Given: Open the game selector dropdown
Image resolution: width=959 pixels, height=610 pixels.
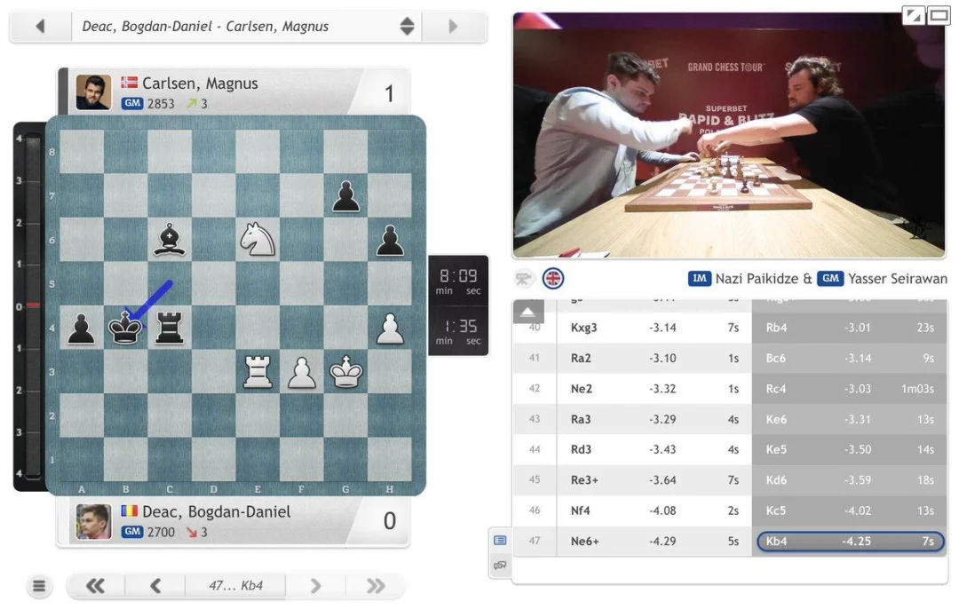Looking at the screenshot, I should [x=247, y=27].
